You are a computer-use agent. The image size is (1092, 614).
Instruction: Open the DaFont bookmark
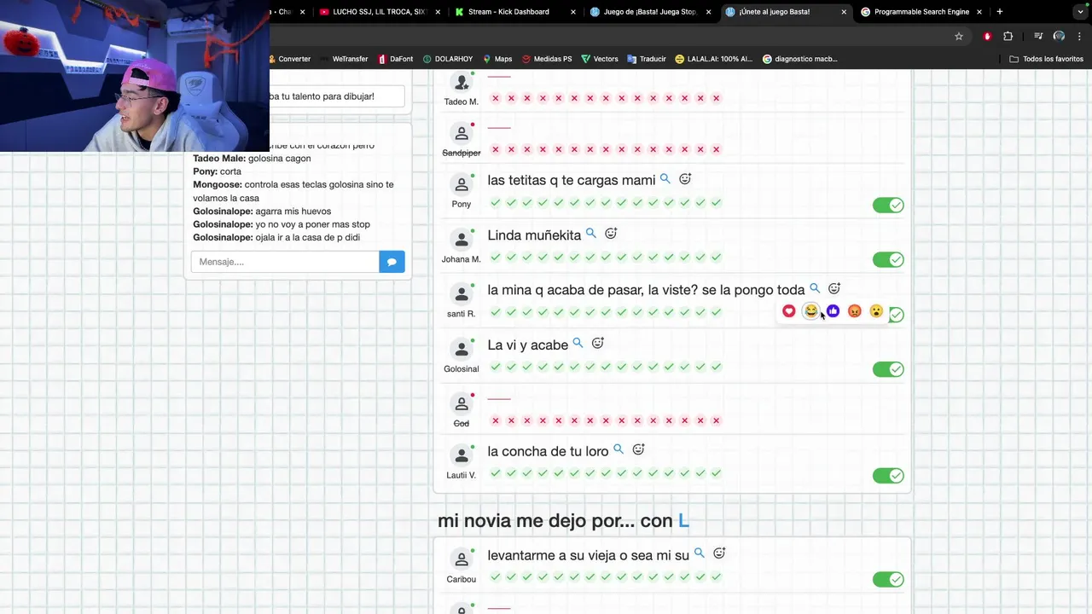[396, 59]
